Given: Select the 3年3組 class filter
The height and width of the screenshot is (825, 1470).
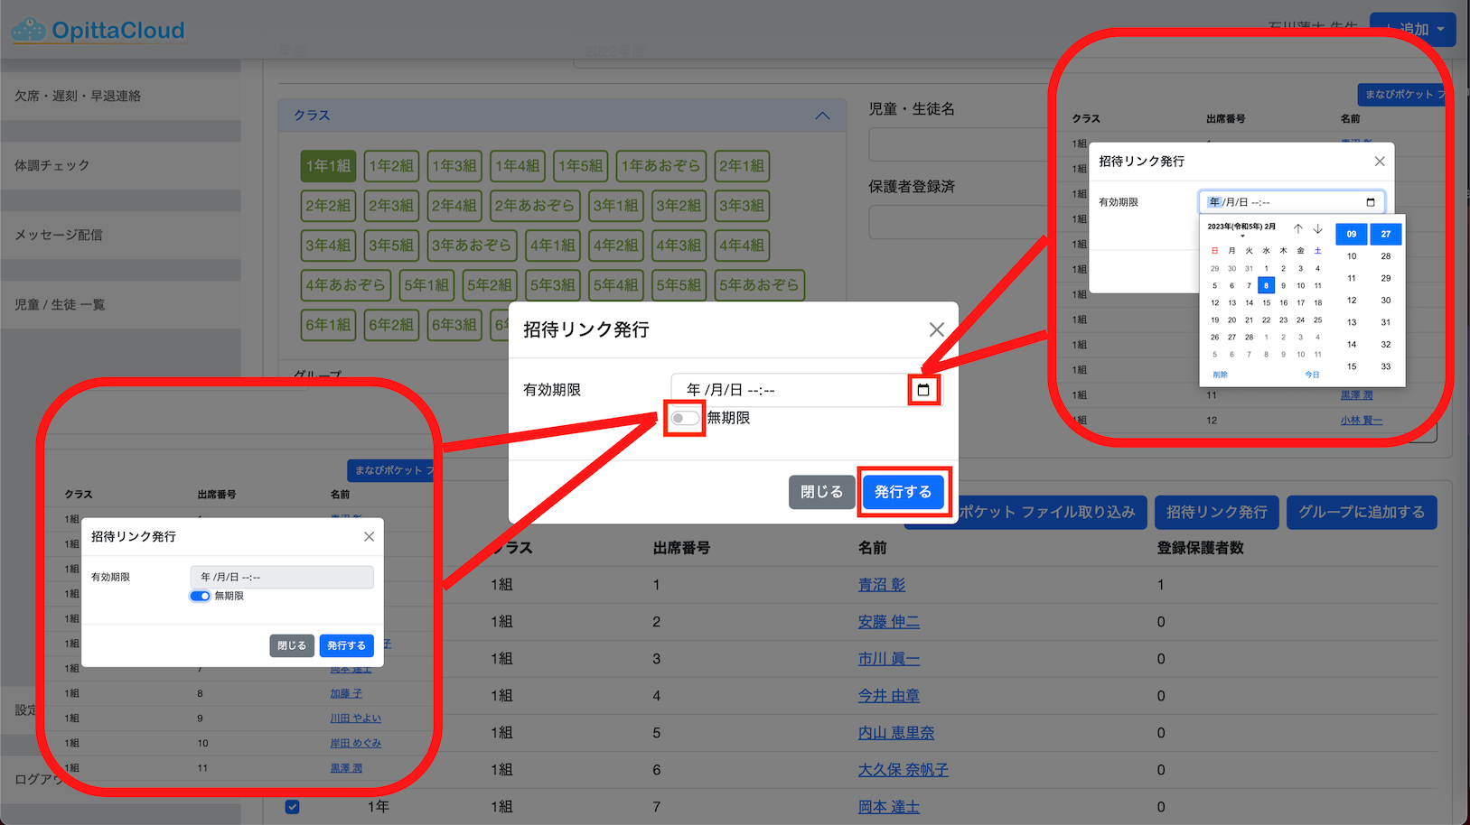Looking at the screenshot, I should pos(742,206).
